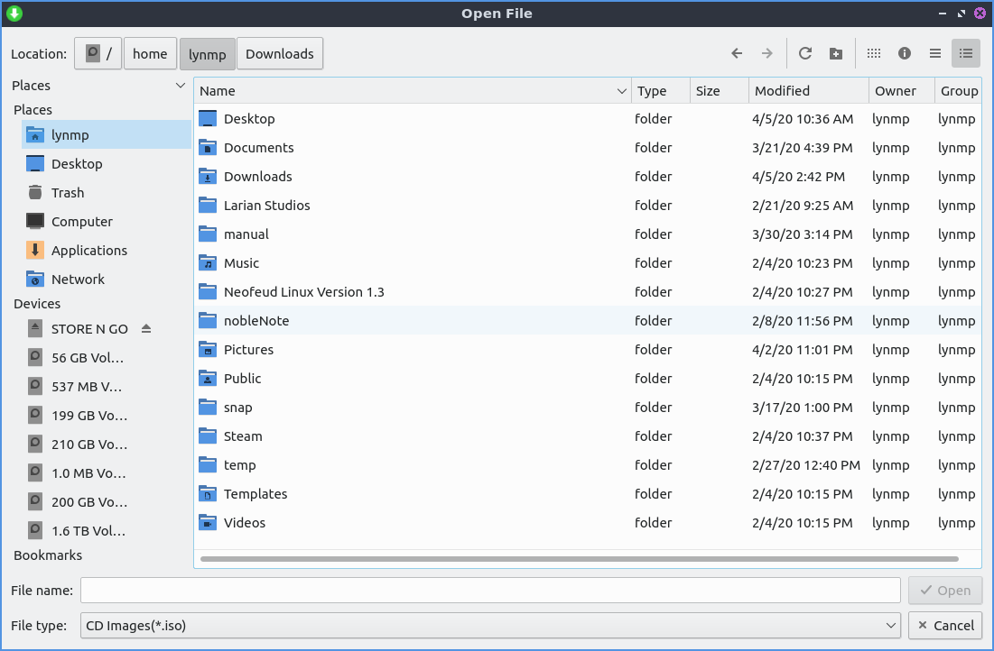Click Name column header sort arrow

click(621, 91)
